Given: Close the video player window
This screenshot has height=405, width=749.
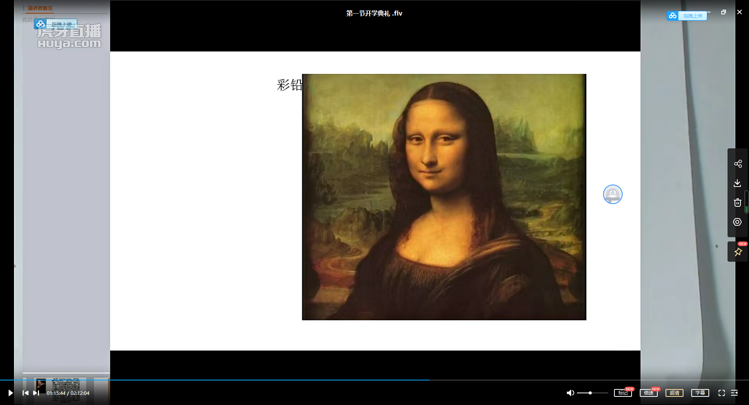Looking at the screenshot, I should click(x=739, y=12).
